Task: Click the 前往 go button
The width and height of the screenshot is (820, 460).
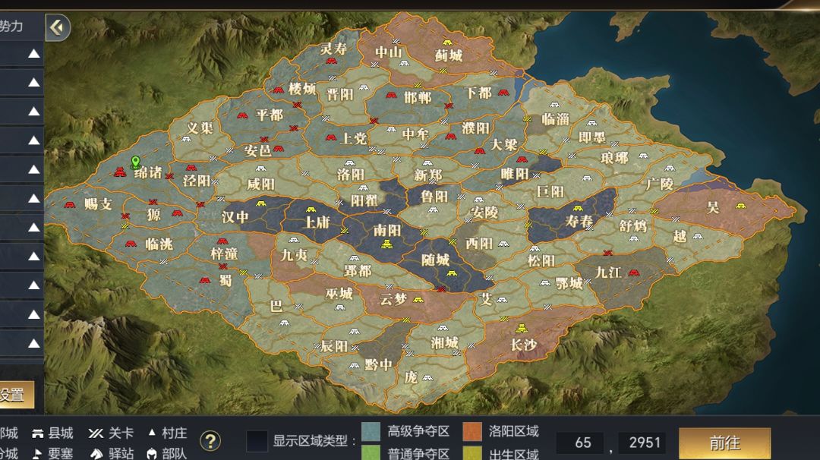Action: (x=725, y=443)
